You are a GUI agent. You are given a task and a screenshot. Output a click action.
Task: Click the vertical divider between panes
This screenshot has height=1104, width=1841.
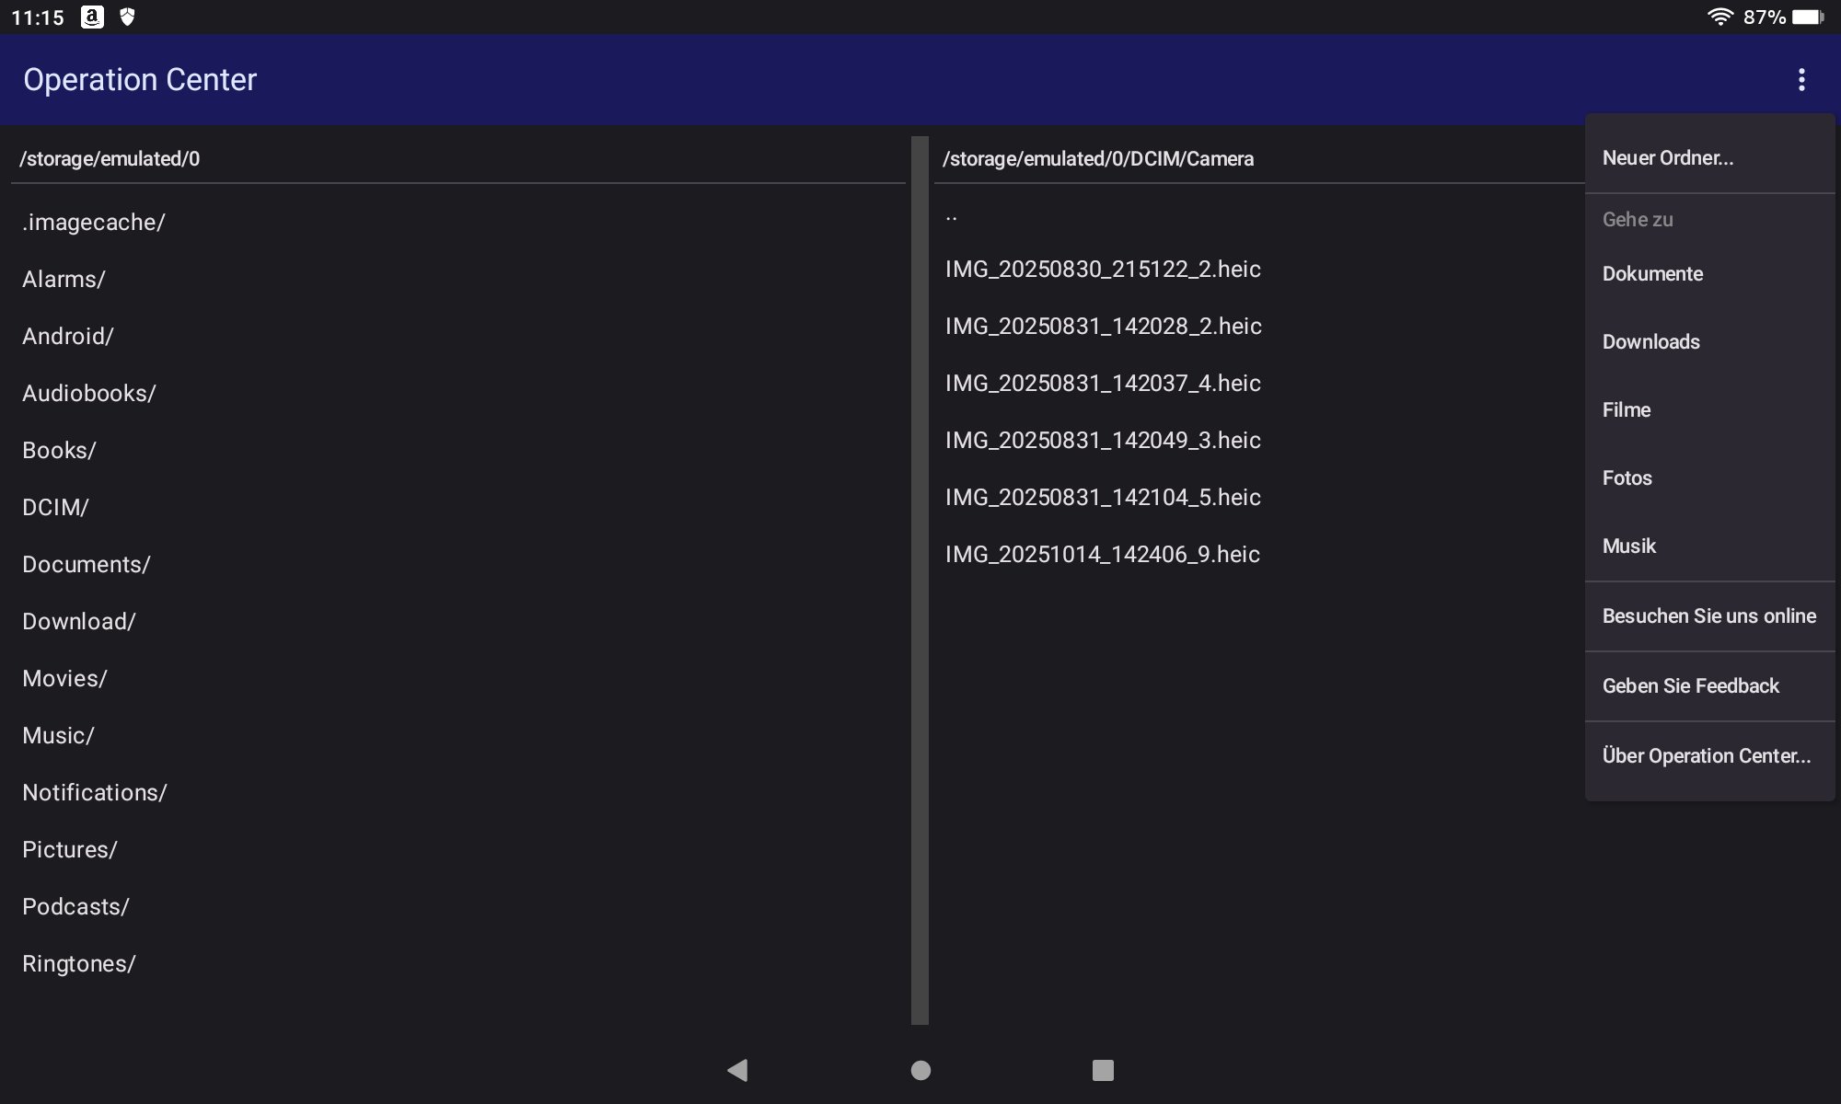coord(920,580)
